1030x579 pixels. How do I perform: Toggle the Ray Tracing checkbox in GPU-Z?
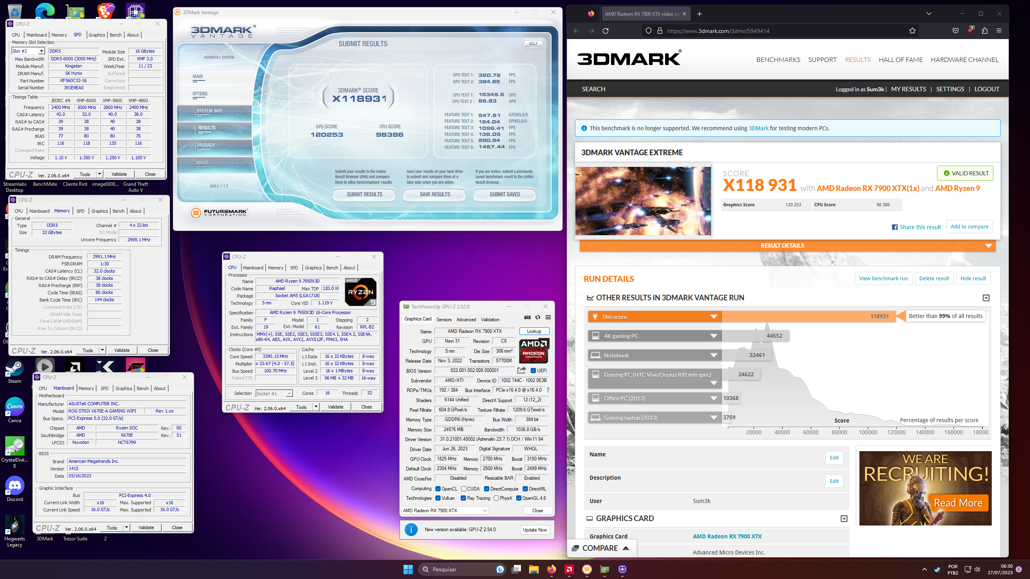463,498
